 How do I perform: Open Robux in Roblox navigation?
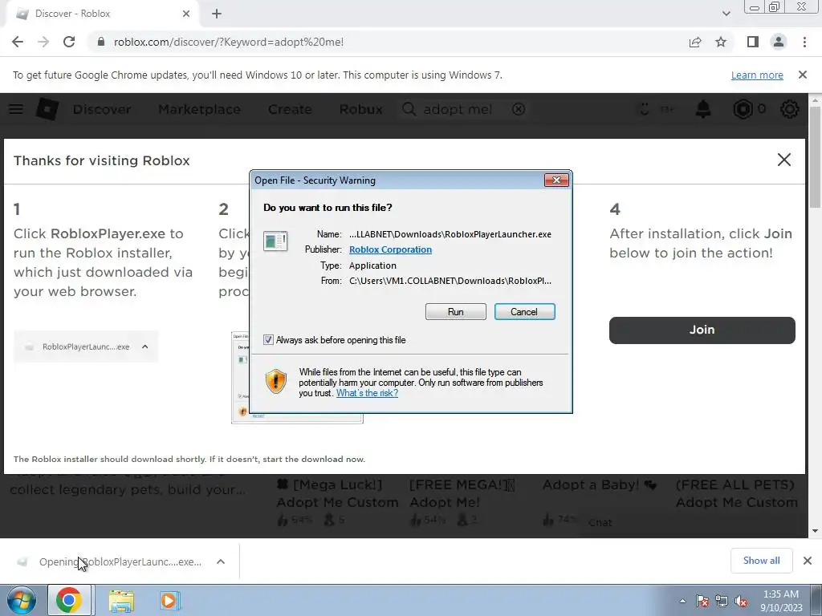[360, 109]
